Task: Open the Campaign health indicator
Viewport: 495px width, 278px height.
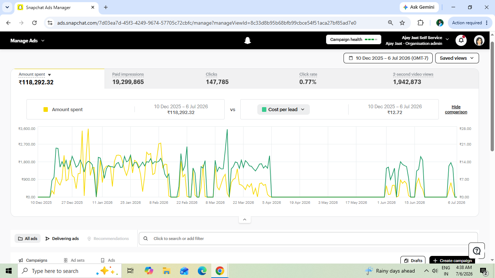Action: coord(353,39)
